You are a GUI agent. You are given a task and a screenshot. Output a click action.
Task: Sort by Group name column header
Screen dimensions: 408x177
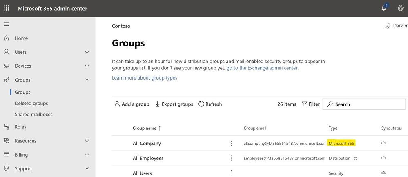[x=145, y=128]
